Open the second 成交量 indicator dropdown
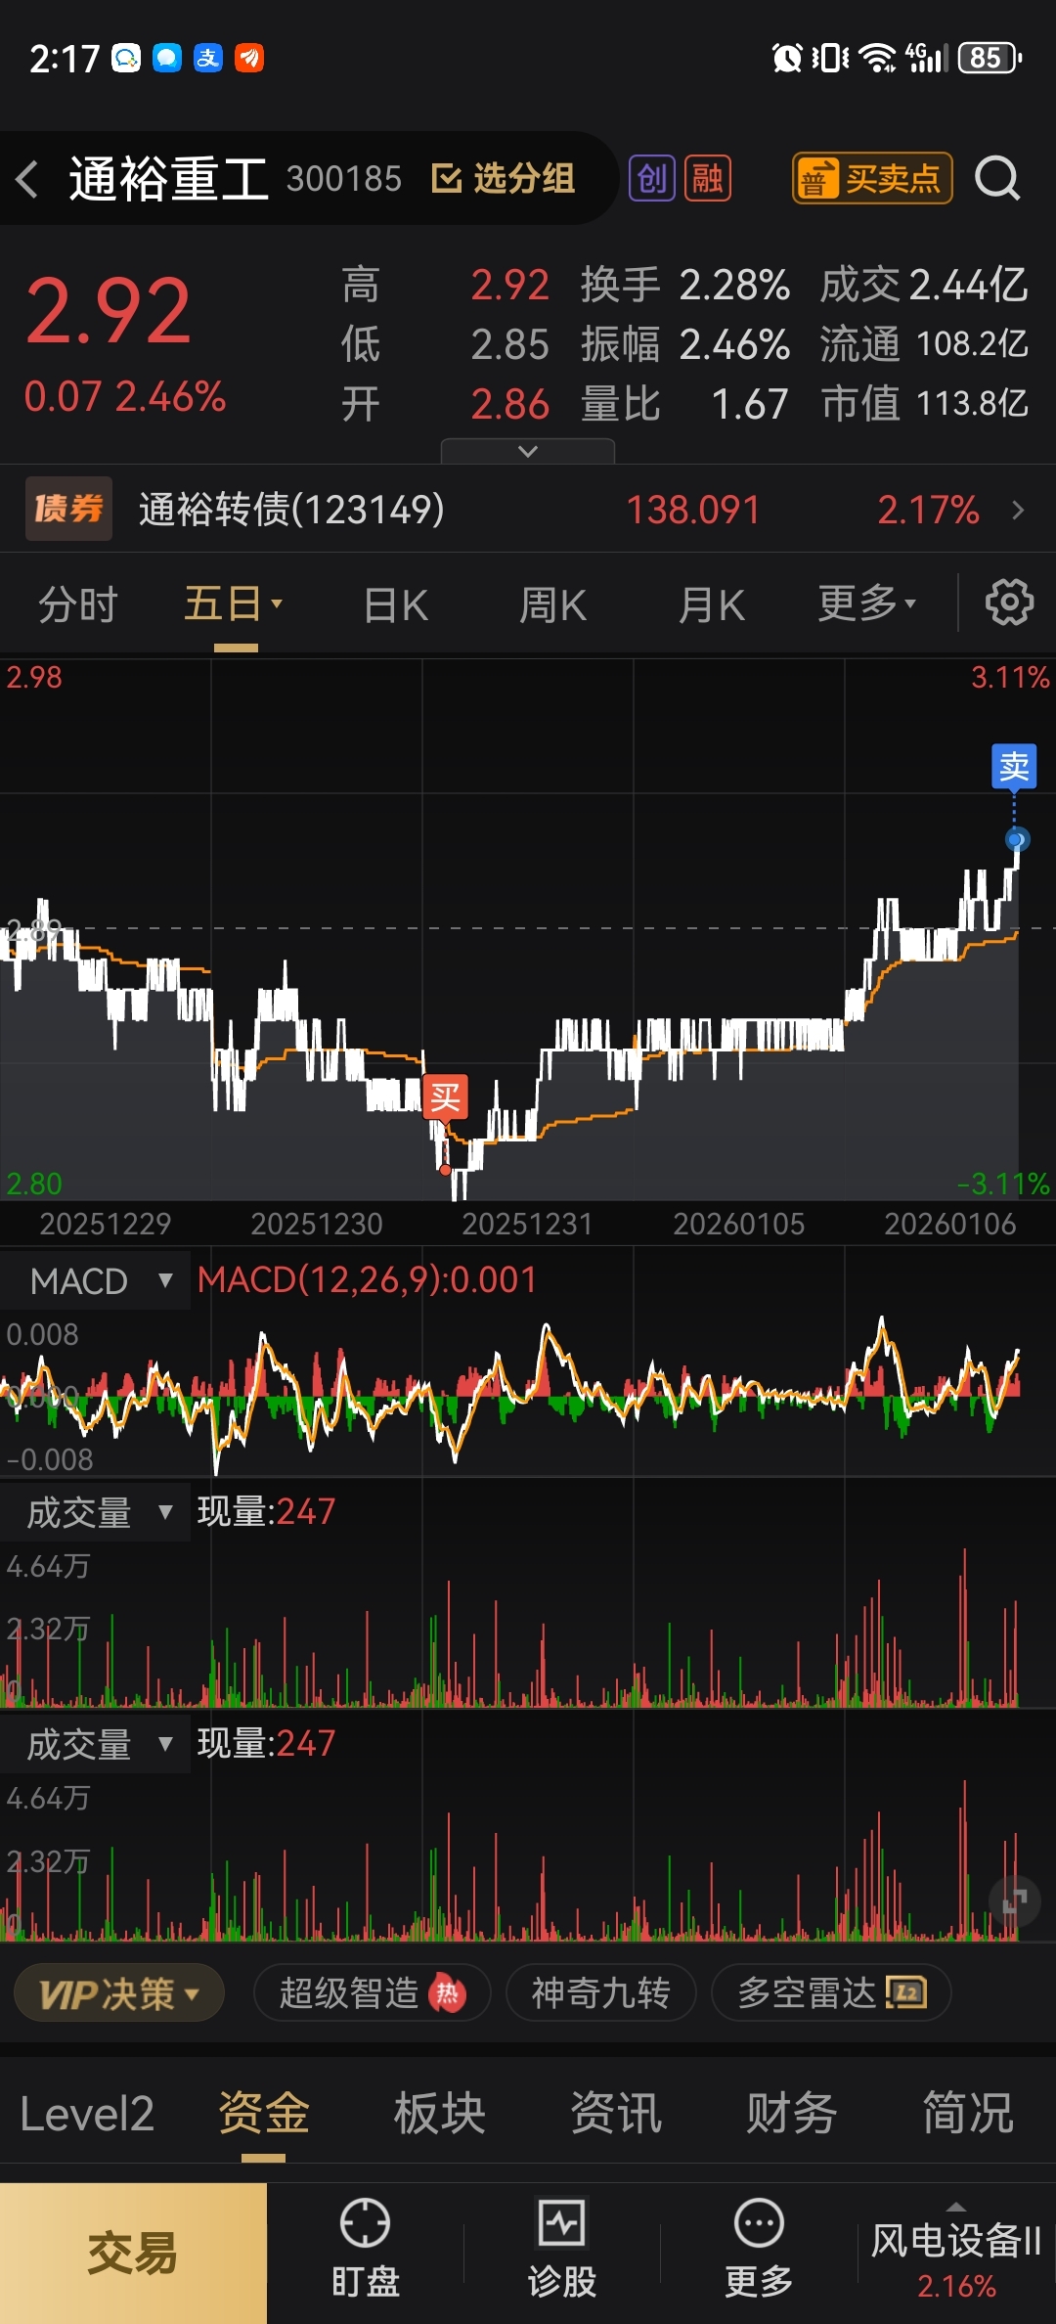The height and width of the screenshot is (2324, 1056). 96,1744
